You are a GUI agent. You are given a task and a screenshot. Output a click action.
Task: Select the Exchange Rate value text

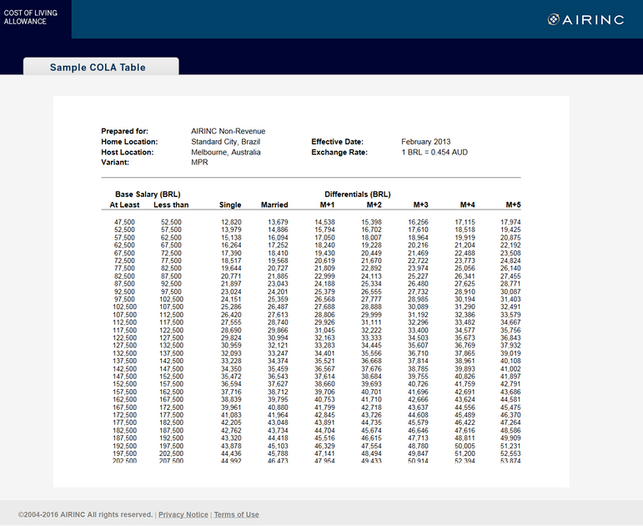click(435, 152)
